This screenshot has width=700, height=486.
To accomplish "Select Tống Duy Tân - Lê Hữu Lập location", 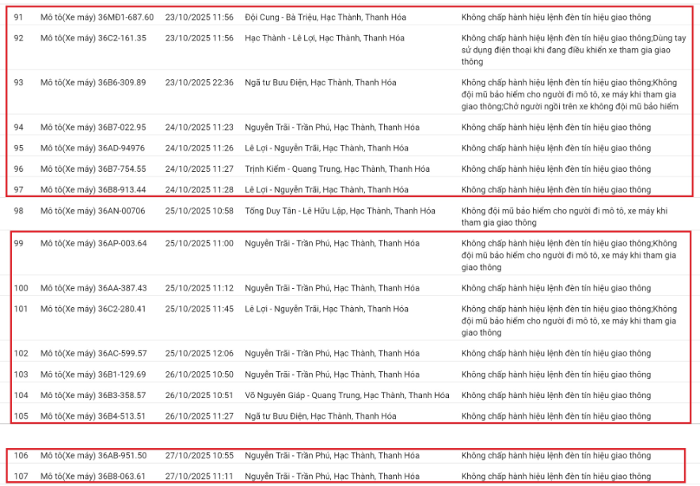I will coord(340,211).
